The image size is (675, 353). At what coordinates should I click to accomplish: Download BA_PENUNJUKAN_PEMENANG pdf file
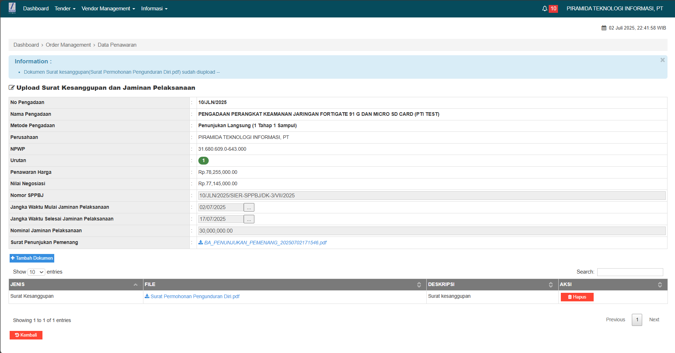point(265,243)
